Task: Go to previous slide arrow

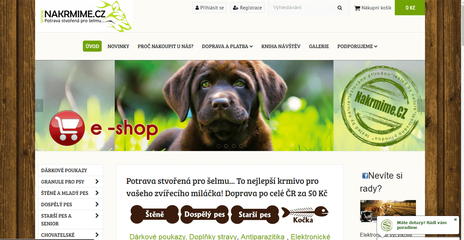Action: tap(39, 105)
